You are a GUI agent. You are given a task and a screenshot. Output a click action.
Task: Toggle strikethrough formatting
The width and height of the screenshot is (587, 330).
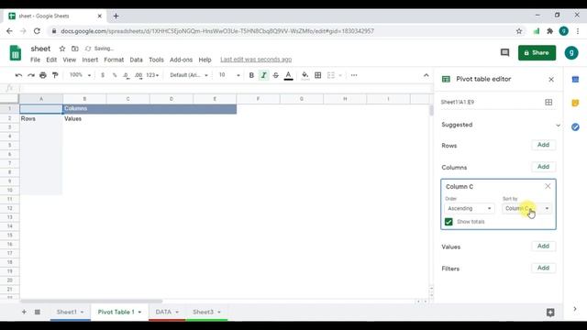tap(276, 75)
